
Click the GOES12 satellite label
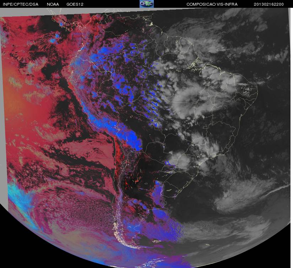point(75,4)
